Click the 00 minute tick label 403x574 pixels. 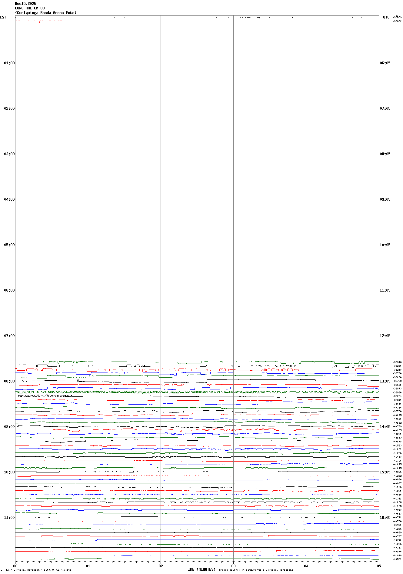[15, 566]
